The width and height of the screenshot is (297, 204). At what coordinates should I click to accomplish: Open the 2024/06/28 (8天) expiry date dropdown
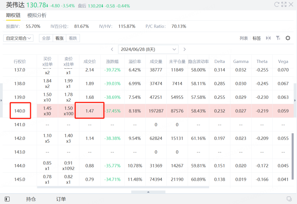148,49
